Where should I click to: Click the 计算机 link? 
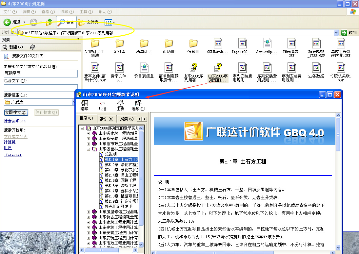pos(10,142)
